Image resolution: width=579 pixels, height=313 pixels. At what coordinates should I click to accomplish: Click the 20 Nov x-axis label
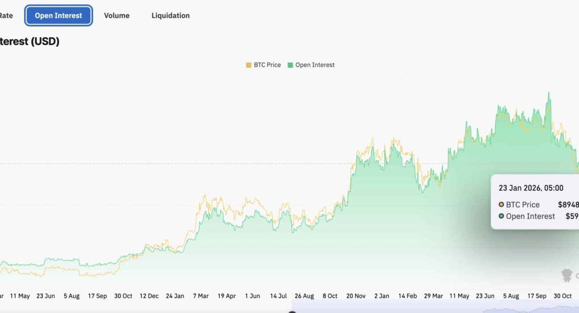tap(356, 296)
